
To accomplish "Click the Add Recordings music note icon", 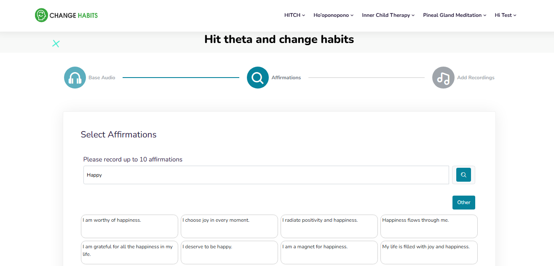I will [443, 78].
